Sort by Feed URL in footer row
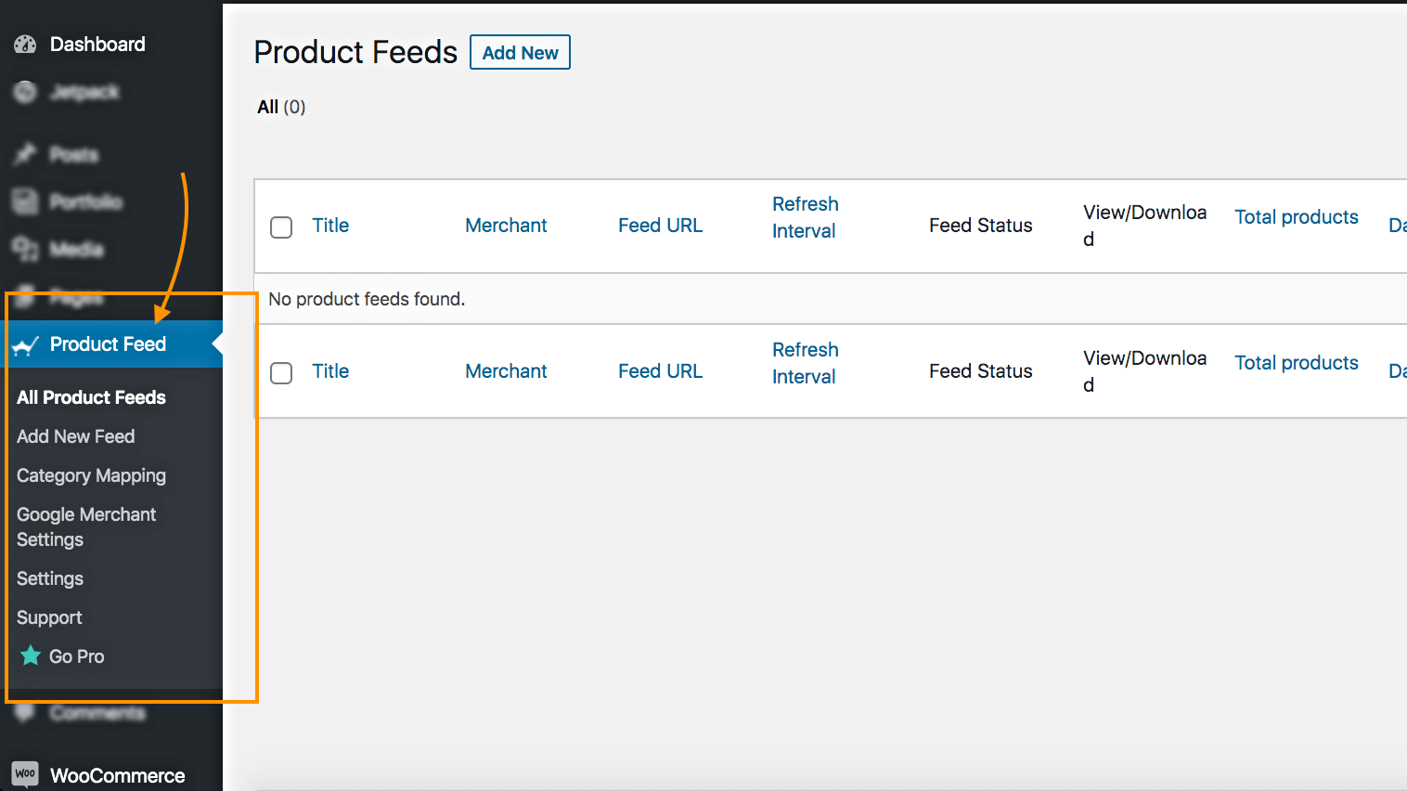Screen dimensions: 1407x791 point(660,371)
